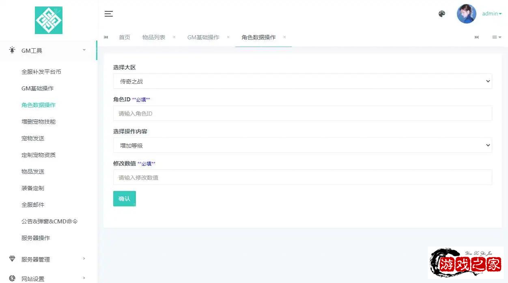
Task: Close the GM基础操作 tab
Action: tap(228, 37)
